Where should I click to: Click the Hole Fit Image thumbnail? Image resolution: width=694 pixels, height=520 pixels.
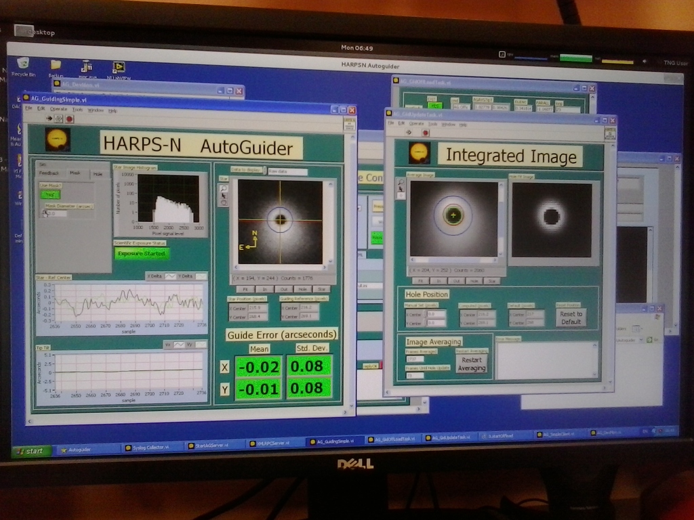click(552, 220)
